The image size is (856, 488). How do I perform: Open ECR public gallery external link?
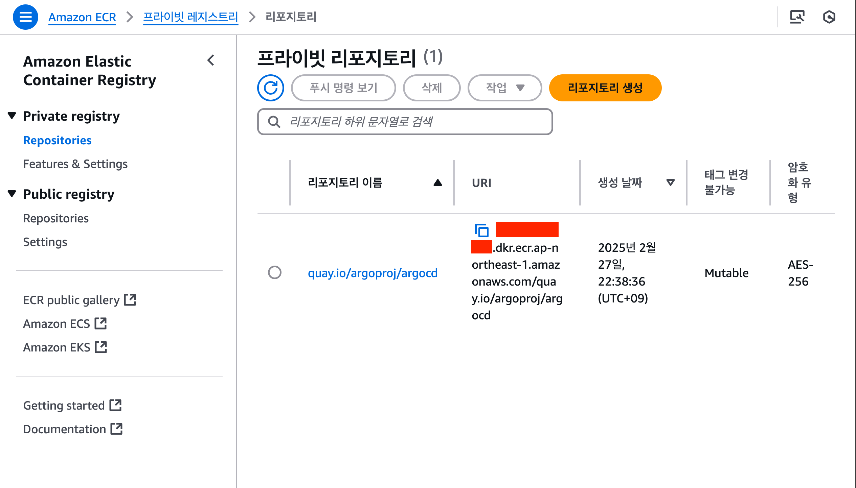click(80, 300)
